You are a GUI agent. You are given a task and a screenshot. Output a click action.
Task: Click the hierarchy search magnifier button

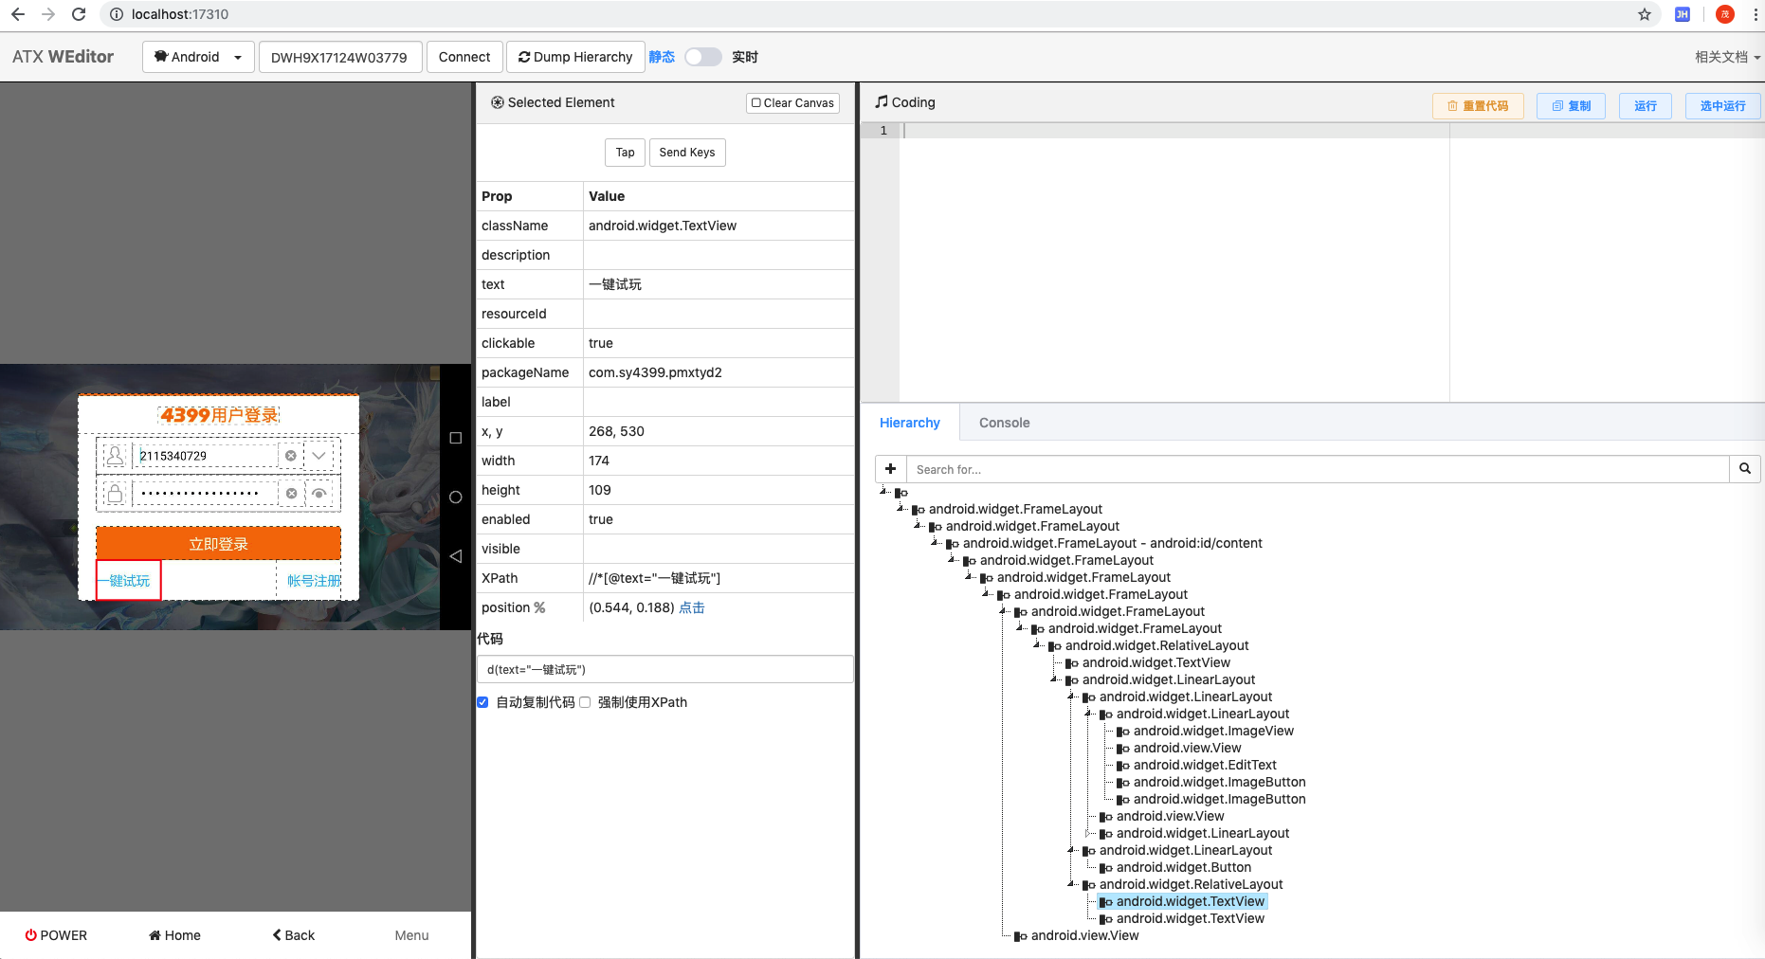(x=1745, y=469)
